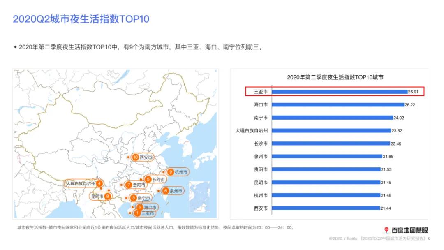Click marker 8 labeled 昆明市
This screenshot has height=250, width=444.
(x=107, y=197)
